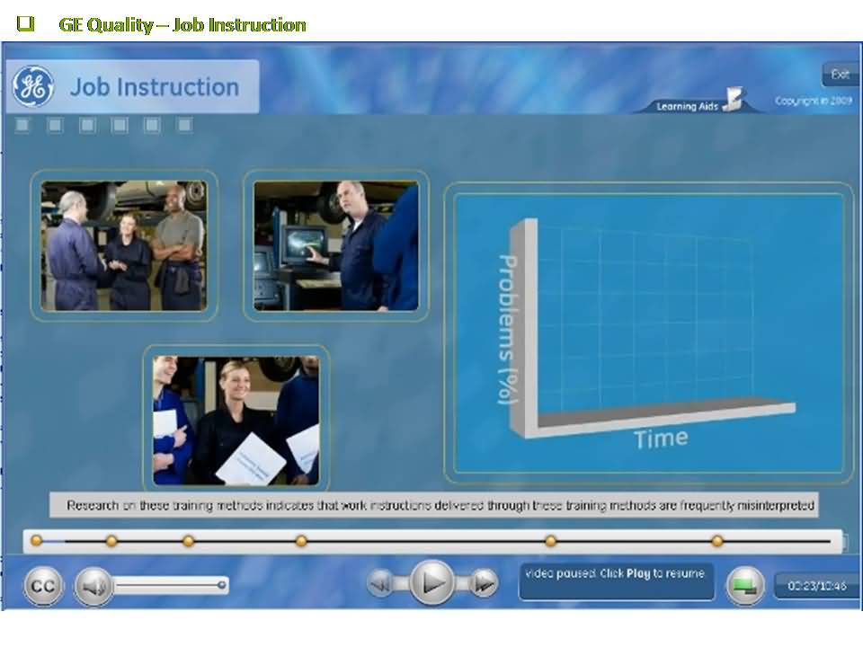This screenshot has height=647, width=863.
Task: Click the Exit button
Action: (840, 75)
